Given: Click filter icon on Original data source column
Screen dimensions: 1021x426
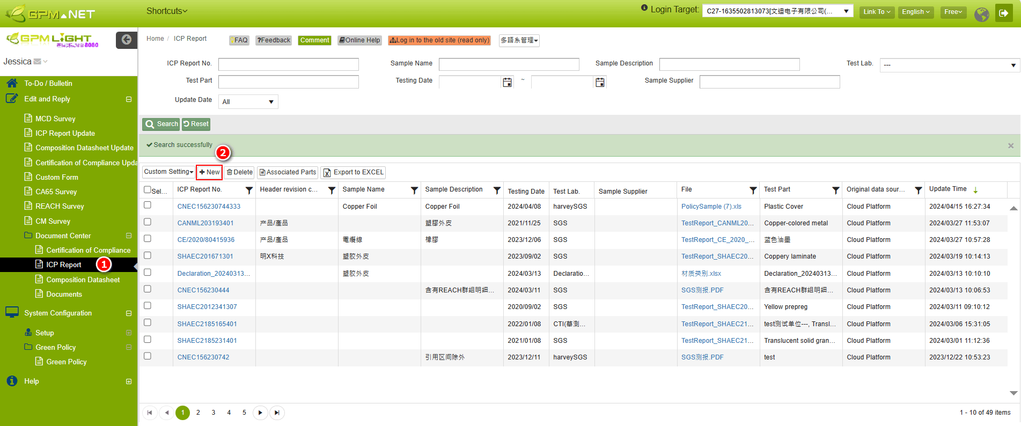Looking at the screenshot, I should click(919, 190).
